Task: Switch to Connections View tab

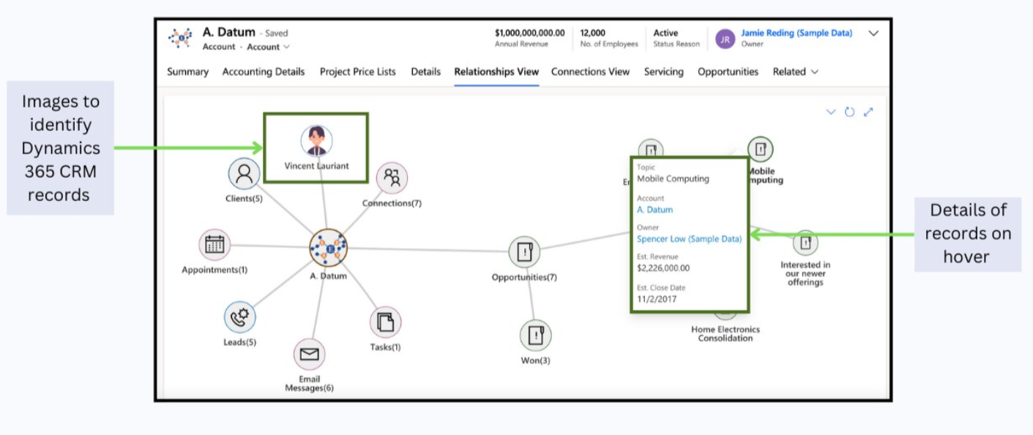Action: [590, 72]
